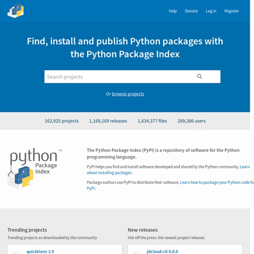Screen dimensions: 254x254
Task: Open the Help page
Action: (173, 11)
